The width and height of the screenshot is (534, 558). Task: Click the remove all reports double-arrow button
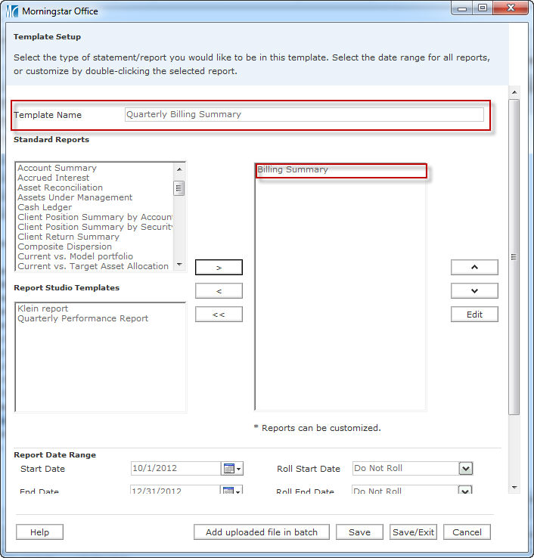pyautogui.click(x=219, y=315)
